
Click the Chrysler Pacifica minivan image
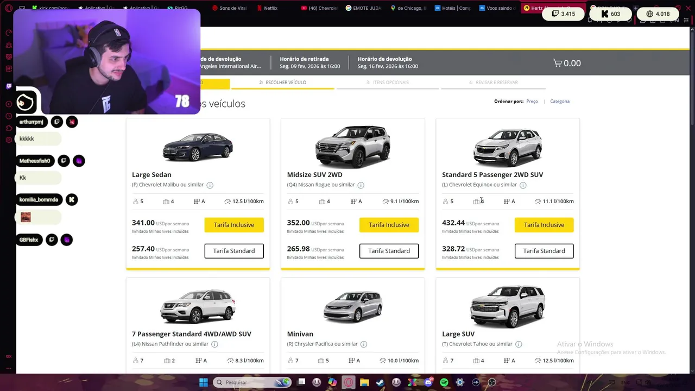pos(353,306)
